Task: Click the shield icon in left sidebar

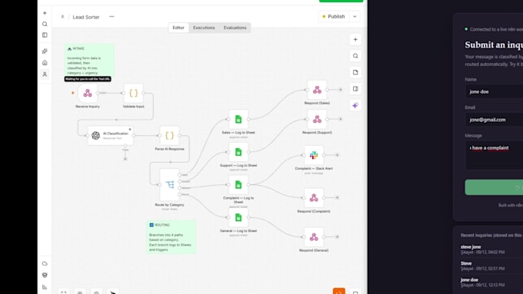Action: pos(45,275)
